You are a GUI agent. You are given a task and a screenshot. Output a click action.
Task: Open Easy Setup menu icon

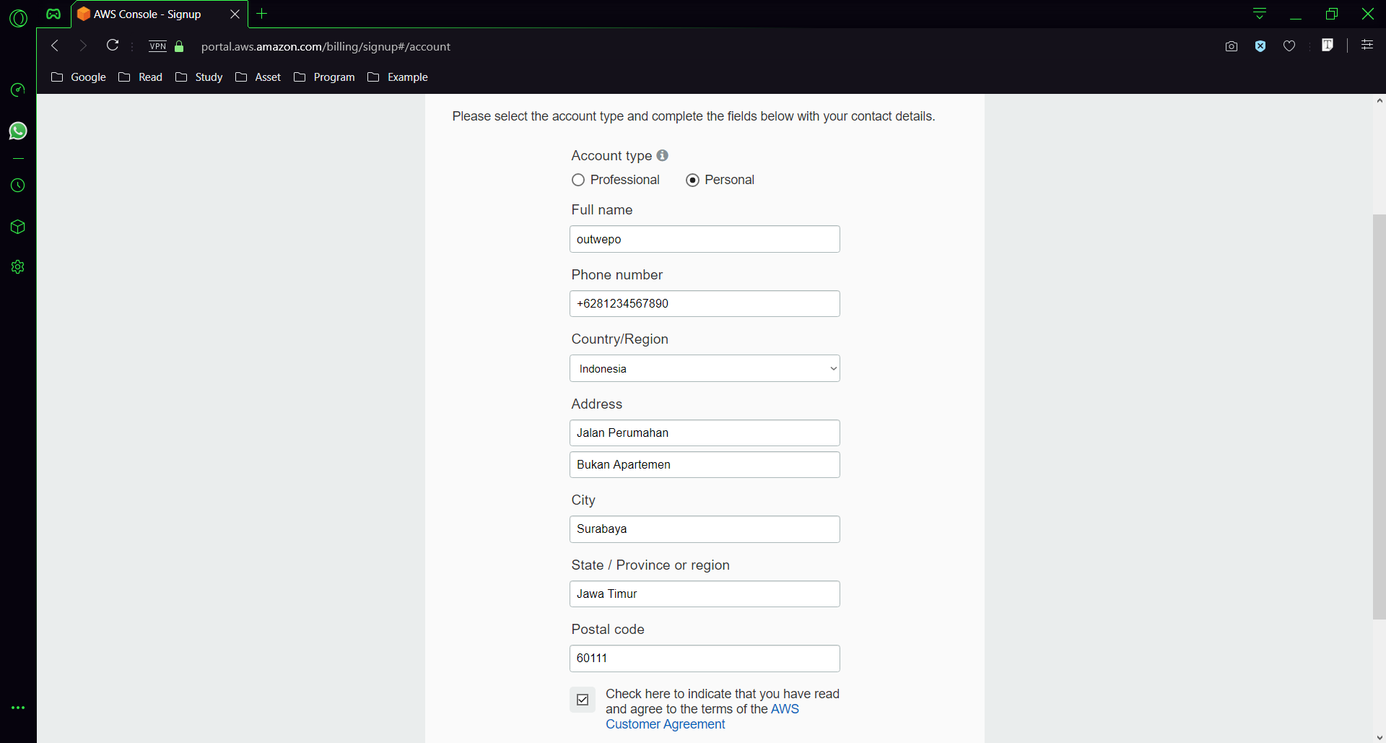coord(1367,45)
